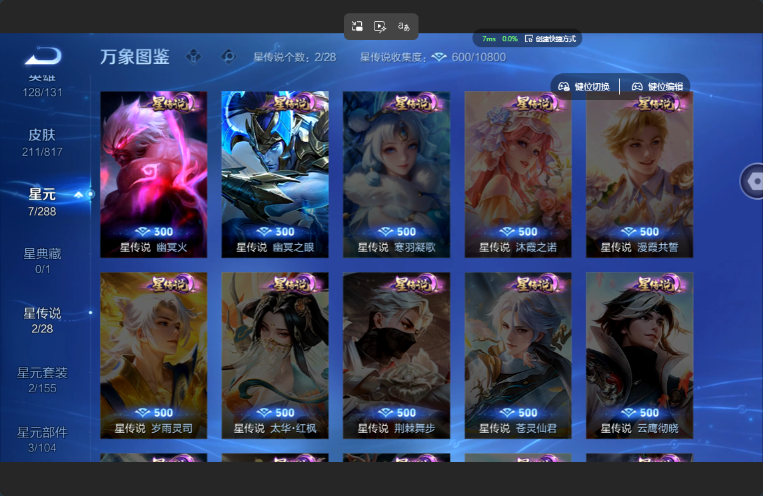Click the diamond icon beside 星传说收集度
This screenshot has width=763, height=496.
pyautogui.click(x=439, y=57)
